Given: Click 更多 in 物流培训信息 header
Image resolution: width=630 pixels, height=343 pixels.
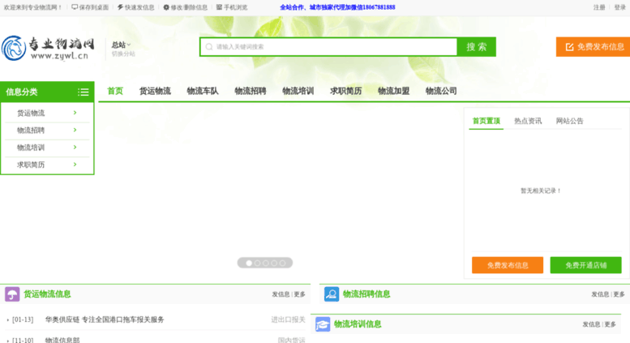Looking at the screenshot, I should click(x=611, y=324).
